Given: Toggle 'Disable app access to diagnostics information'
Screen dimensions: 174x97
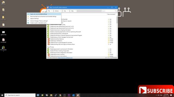Looking at the screenshot, I should click(x=48, y=53).
